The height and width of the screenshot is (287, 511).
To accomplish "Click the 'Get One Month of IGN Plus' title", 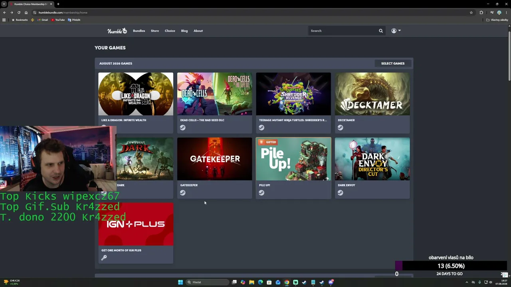I will point(121,250).
